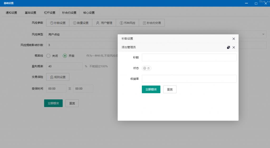Viewport: 270px width, 148px height.
Task: Click the clock icon for 秒数设置
Action: click(52, 23)
